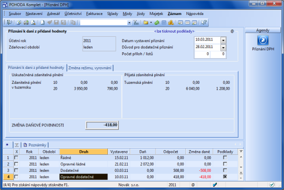Click the third window layout icon
284x190 pixels.
pyautogui.click(x=194, y=23)
